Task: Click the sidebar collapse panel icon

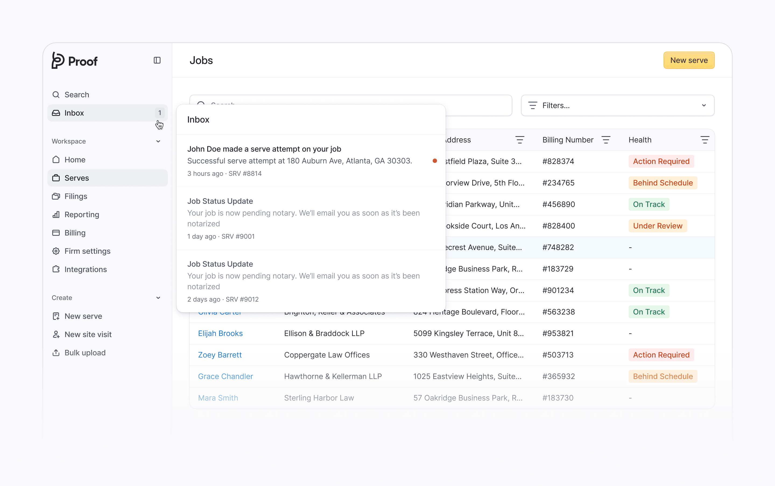Action: (x=157, y=60)
